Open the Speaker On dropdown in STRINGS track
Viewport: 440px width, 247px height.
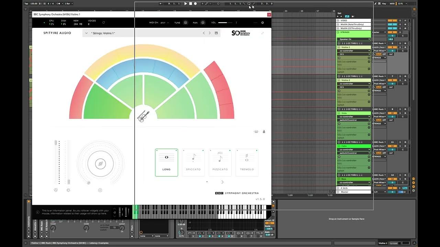(x=354, y=39)
